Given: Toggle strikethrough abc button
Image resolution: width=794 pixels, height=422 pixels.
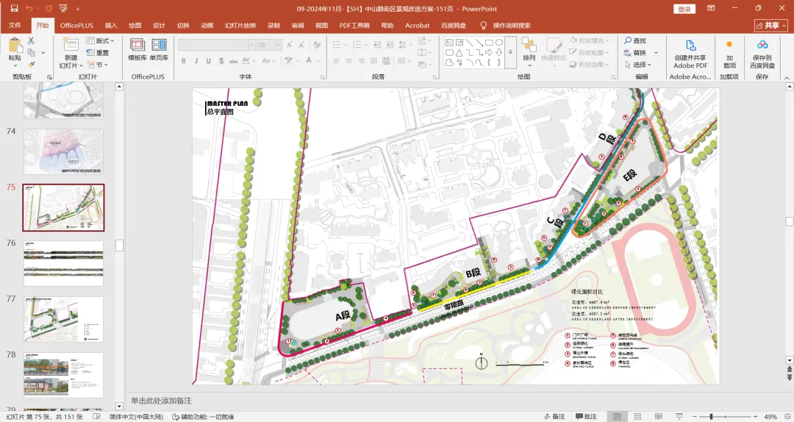Looking at the screenshot, I should click(234, 61).
